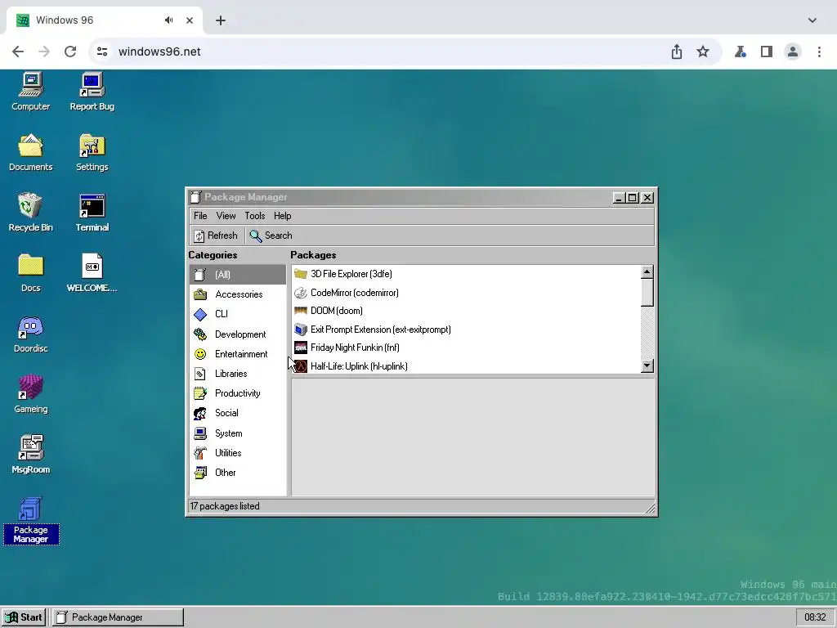Expand the tab search chevron

tap(812, 20)
